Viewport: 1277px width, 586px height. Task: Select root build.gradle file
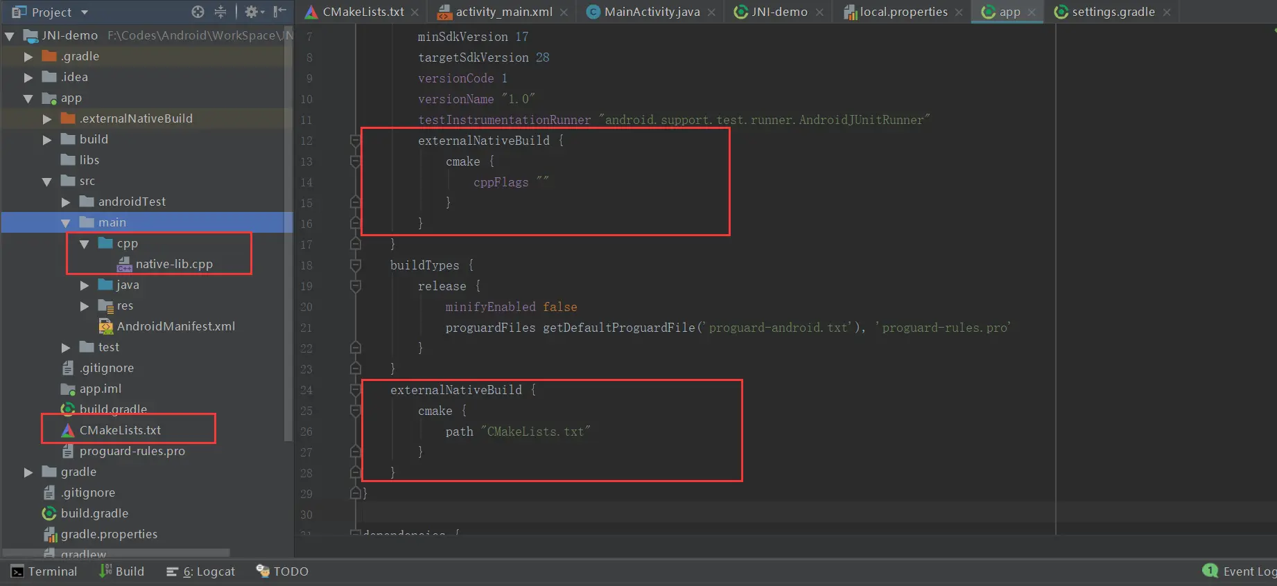(x=94, y=513)
